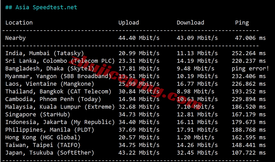
Task: Click Thailand ping value 193.252 ms
Action: 249,91
